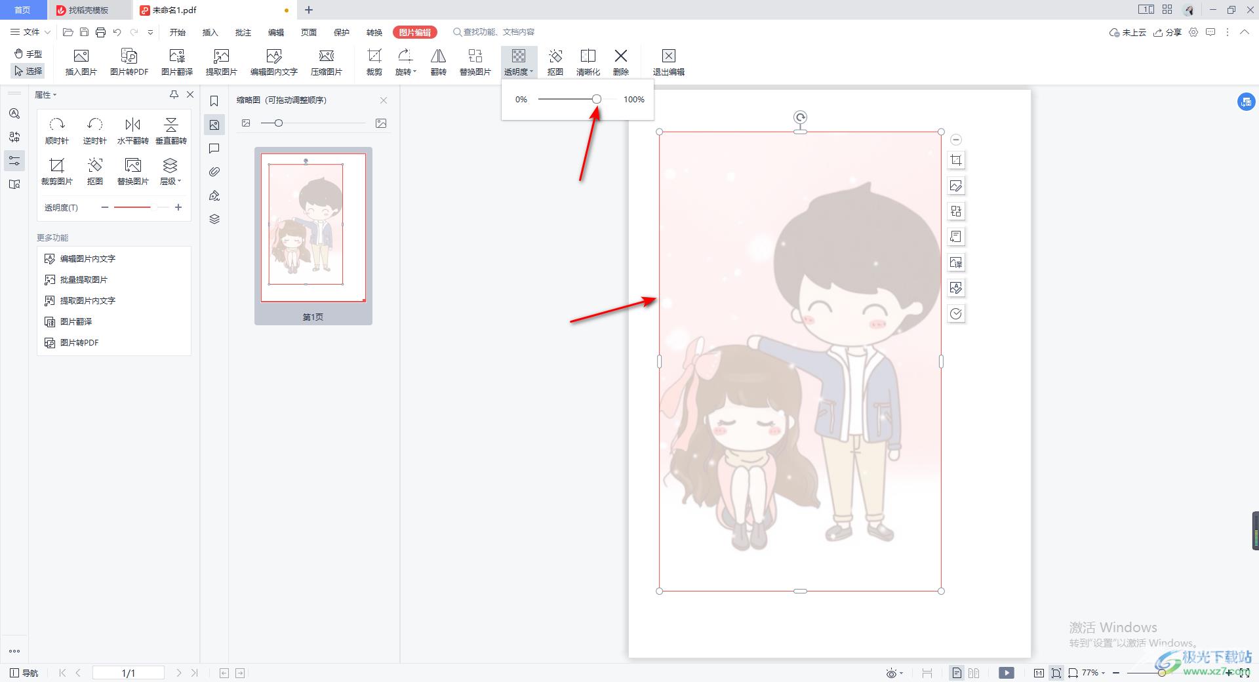This screenshot has width=1259, height=682.
Task: Click the Flip (翻转) tool in ribbon
Action: tap(439, 62)
